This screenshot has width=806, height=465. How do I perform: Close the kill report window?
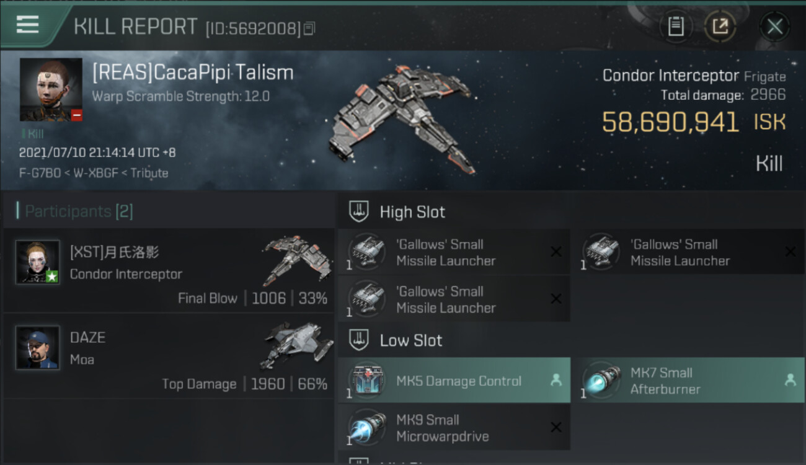click(774, 26)
